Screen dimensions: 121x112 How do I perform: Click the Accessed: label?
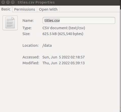pos(31,57)
